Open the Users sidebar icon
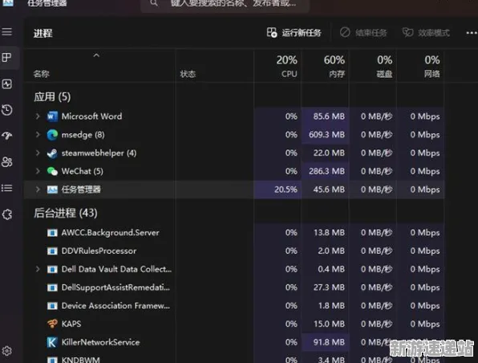This screenshot has height=363, width=478. (x=6, y=161)
